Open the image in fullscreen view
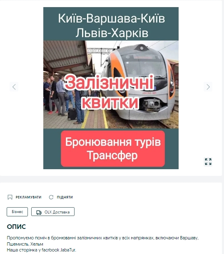This screenshot has height=254, width=224. click(208, 162)
